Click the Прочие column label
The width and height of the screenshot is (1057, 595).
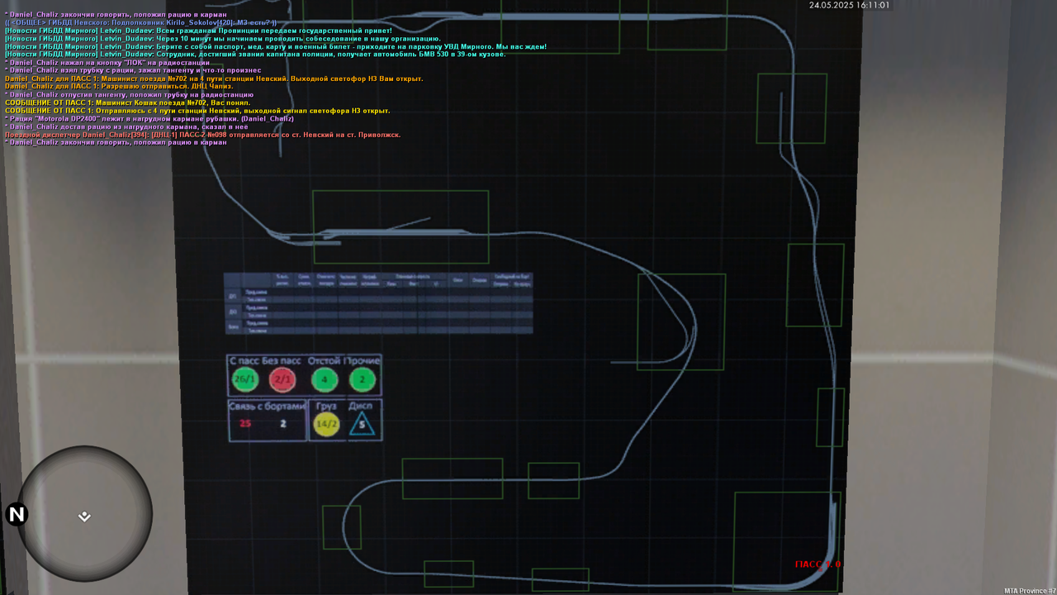(363, 361)
